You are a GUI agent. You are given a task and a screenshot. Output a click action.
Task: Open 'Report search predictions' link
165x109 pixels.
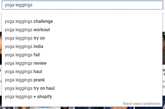[141, 104]
